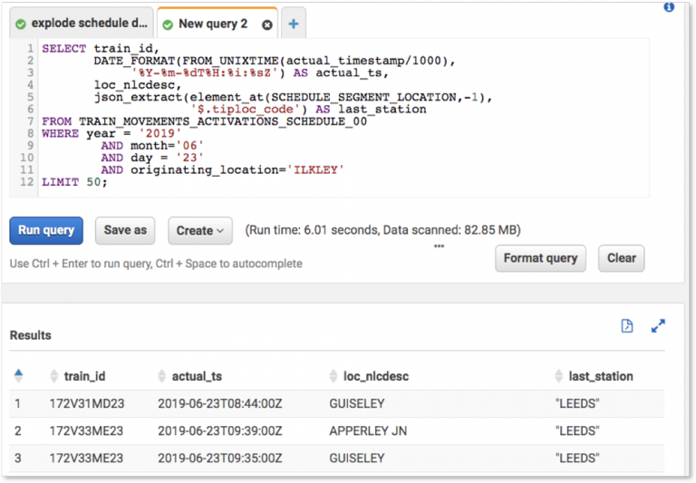The image size is (696, 483).
Task: Close the New query 2 tab
Action: point(266,24)
